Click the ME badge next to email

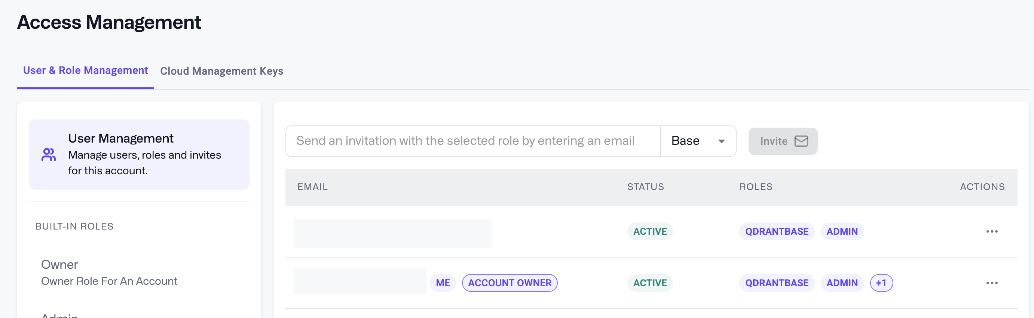(443, 283)
